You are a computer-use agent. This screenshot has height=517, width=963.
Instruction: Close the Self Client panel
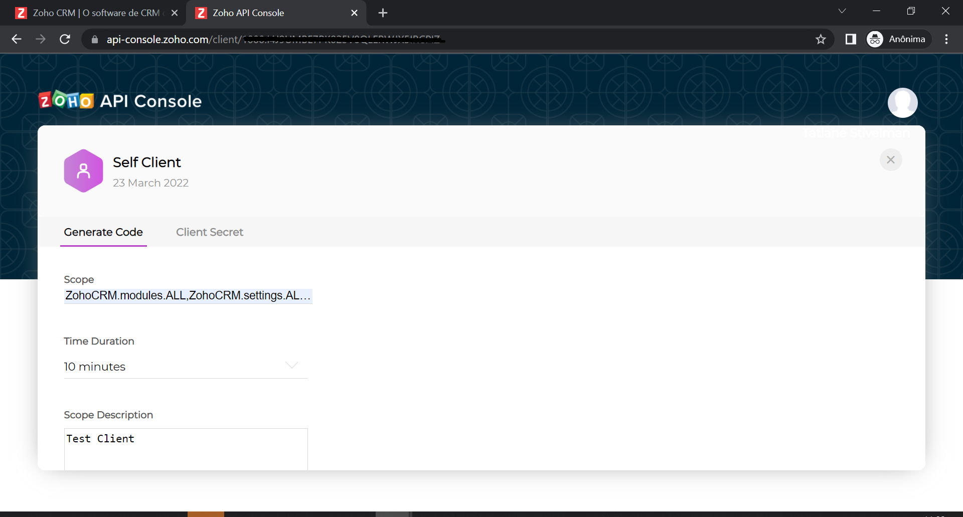point(891,159)
